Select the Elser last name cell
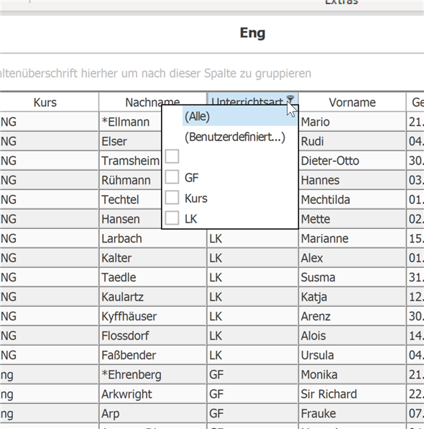Screen dimensions: 424x429 click(x=130, y=141)
